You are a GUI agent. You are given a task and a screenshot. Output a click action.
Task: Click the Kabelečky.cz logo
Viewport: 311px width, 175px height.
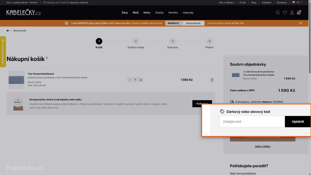(x=24, y=12)
